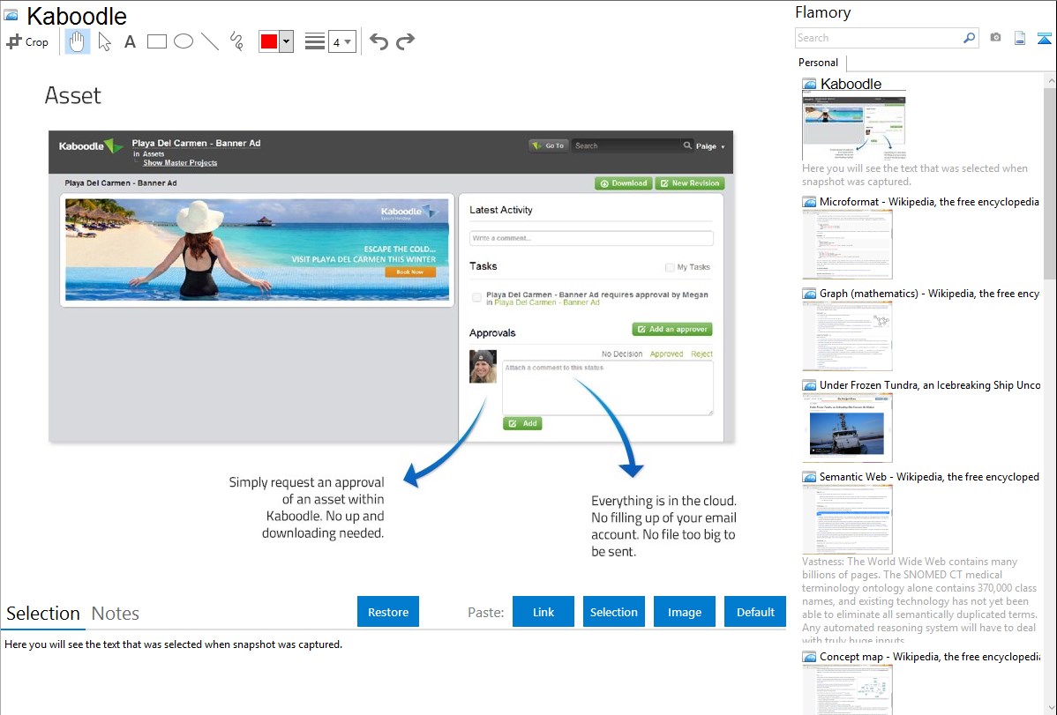
Task: Click the Selection paste button
Action: coord(613,612)
